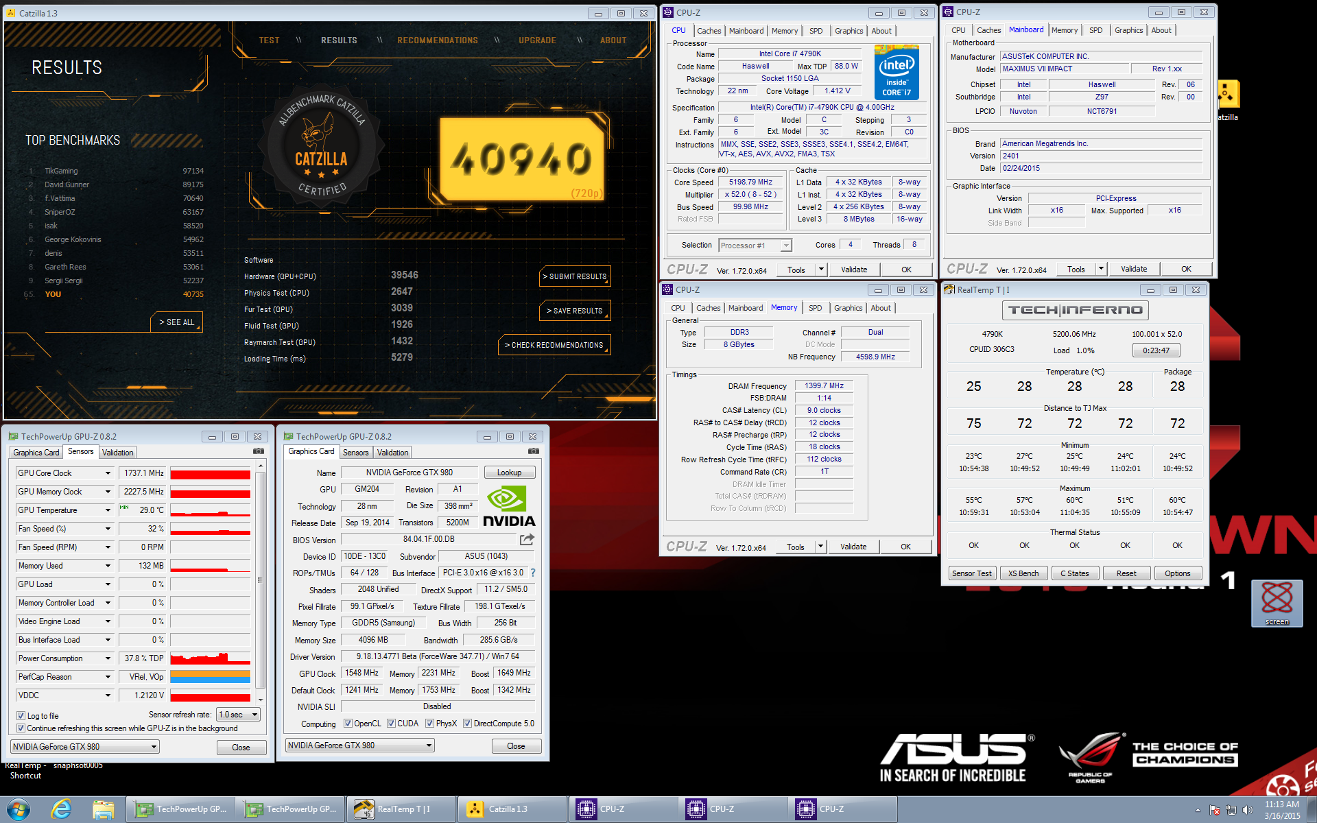Screen dimensions: 1317x823
Task: Click the Catzilla Certified badge
Action: pyautogui.click(x=320, y=148)
